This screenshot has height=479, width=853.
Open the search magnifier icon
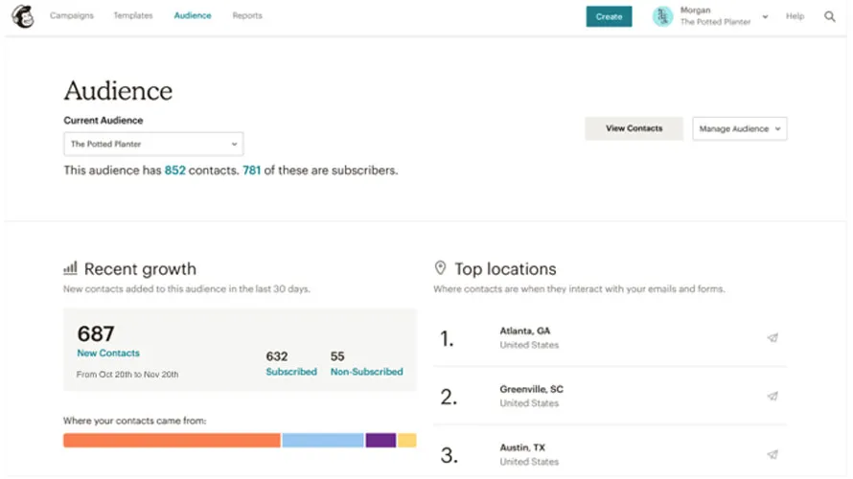(830, 16)
